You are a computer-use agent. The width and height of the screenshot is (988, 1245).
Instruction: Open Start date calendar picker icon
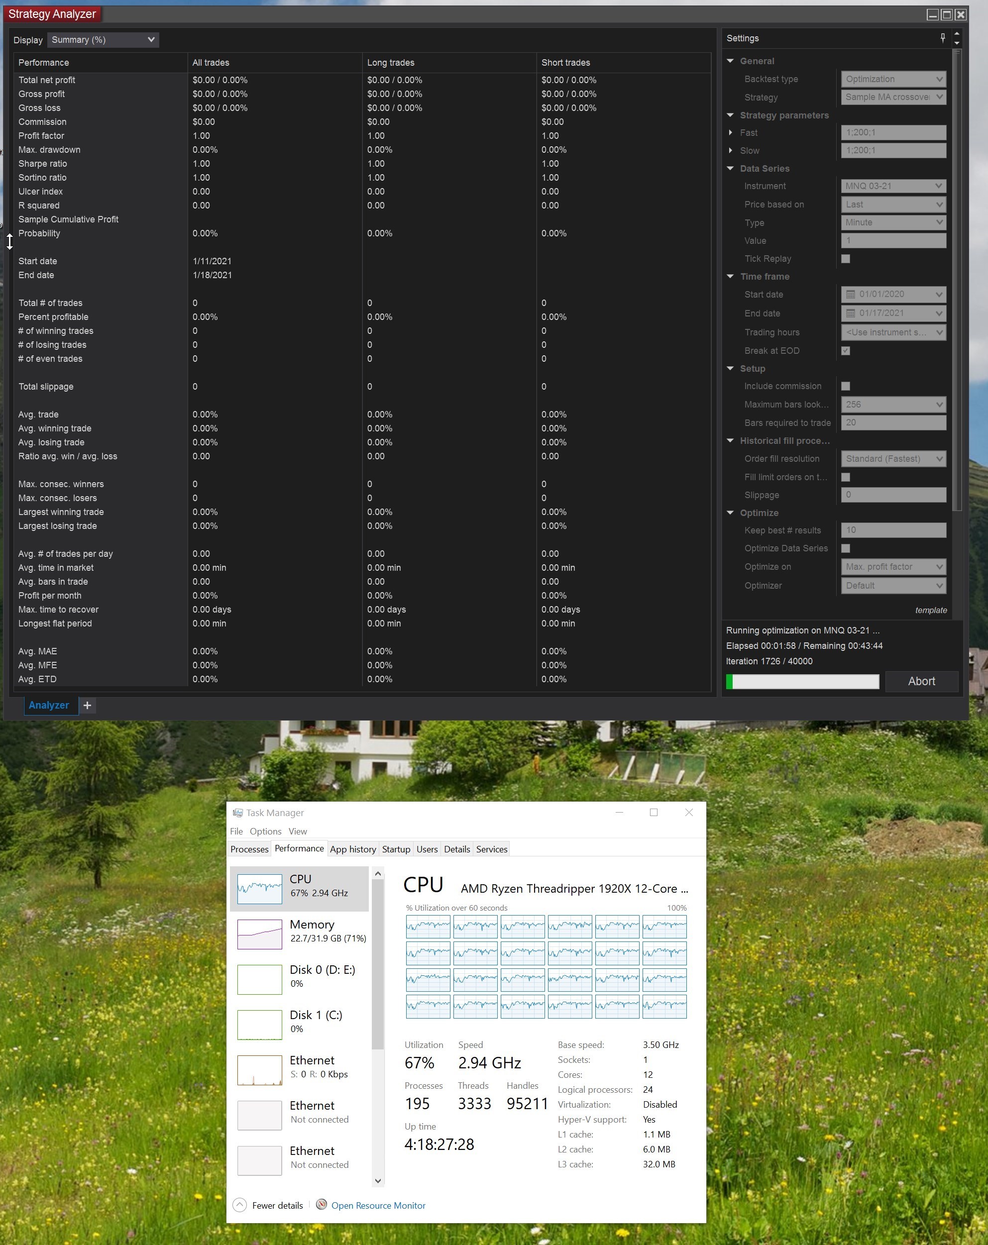(851, 295)
